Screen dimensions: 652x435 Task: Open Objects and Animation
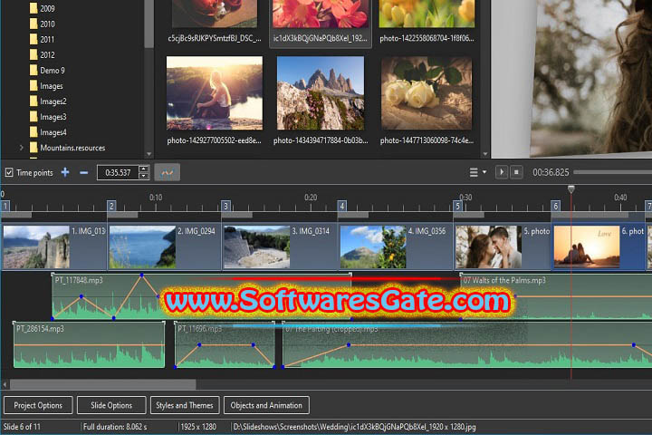(266, 405)
